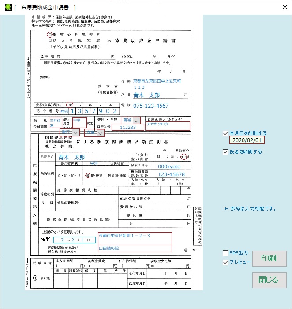This screenshot has width=292, height=309.
Task: Click the circled 国 in 保険種別
Action: click(88, 175)
